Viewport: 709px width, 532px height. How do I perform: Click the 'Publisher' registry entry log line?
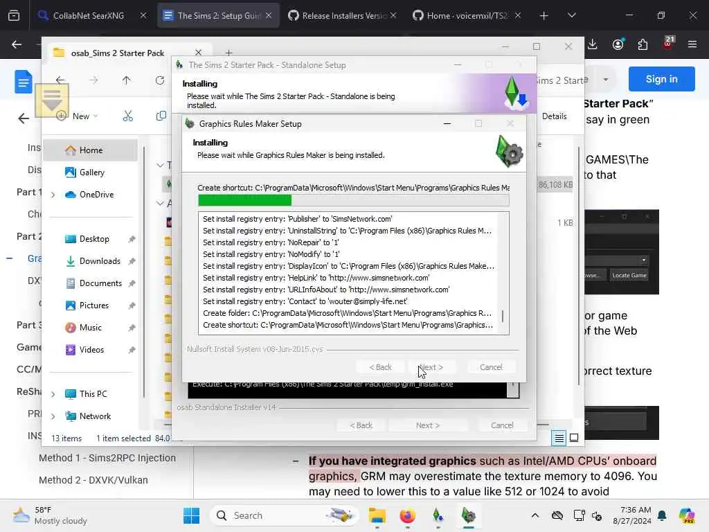(298, 219)
